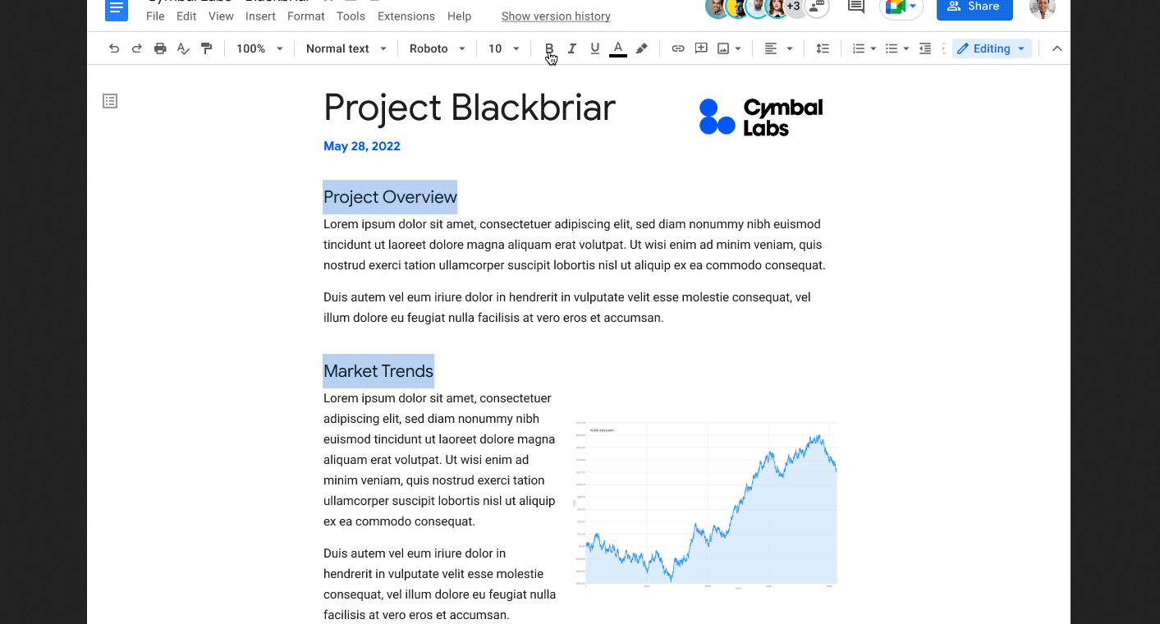1160x624 pixels.
Task: Switch mode using the Editing dropdown
Action: point(992,48)
